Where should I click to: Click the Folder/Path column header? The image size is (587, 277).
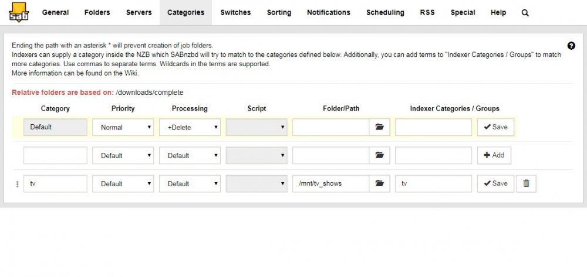341,109
